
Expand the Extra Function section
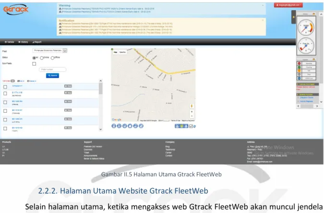307,95
